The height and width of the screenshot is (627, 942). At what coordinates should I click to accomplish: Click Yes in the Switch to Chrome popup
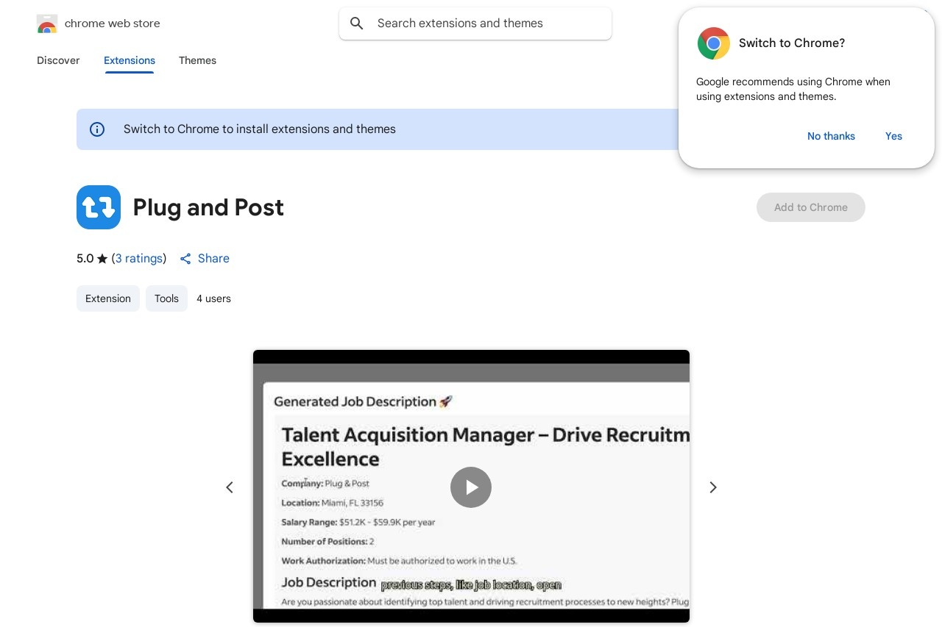(893, 136)
